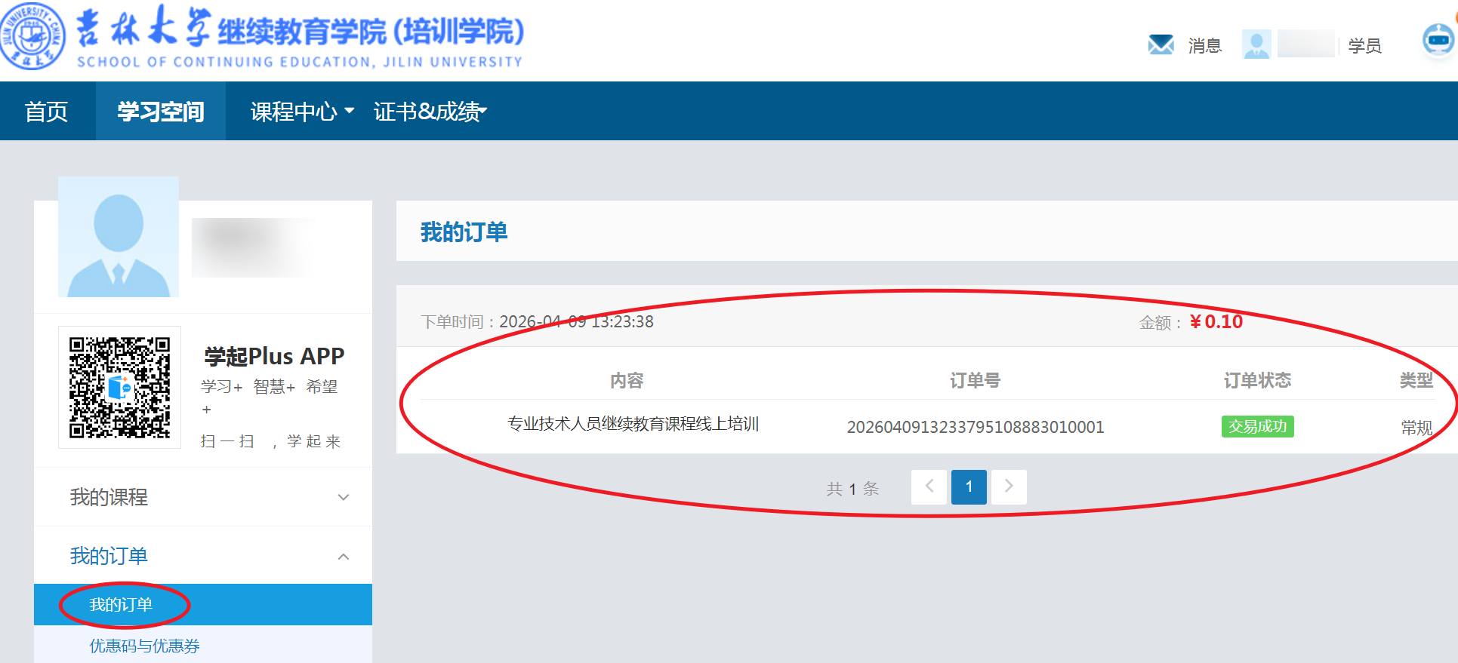Screen dimensions: 1458x663
Task: Click the 我的订单 page heading
Action: point(464,232)
